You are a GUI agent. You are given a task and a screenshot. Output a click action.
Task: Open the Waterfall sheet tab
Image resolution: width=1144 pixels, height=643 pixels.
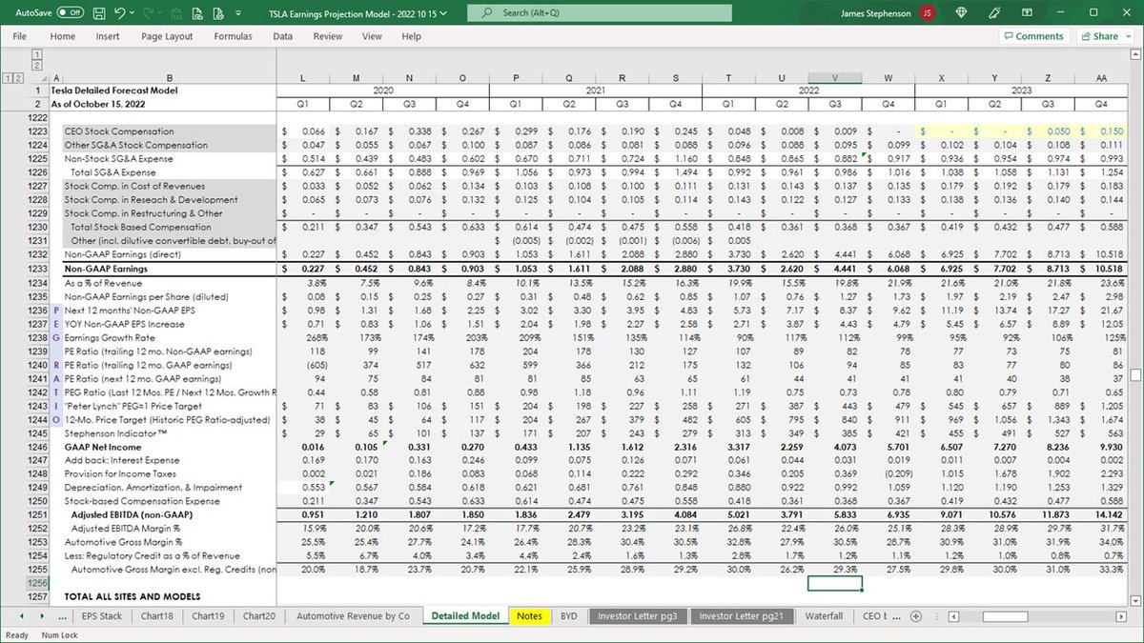pos(824,616)
